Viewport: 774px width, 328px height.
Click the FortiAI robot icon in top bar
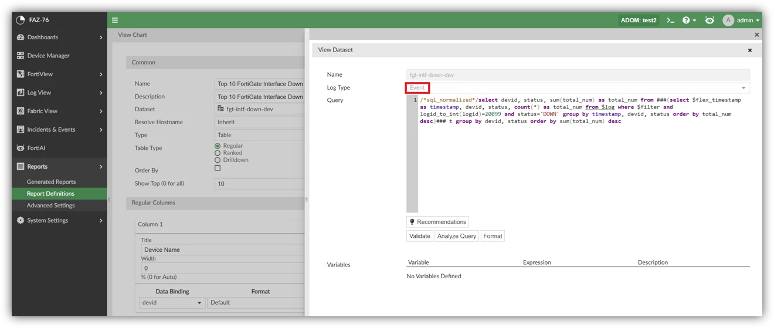[709, 20]
